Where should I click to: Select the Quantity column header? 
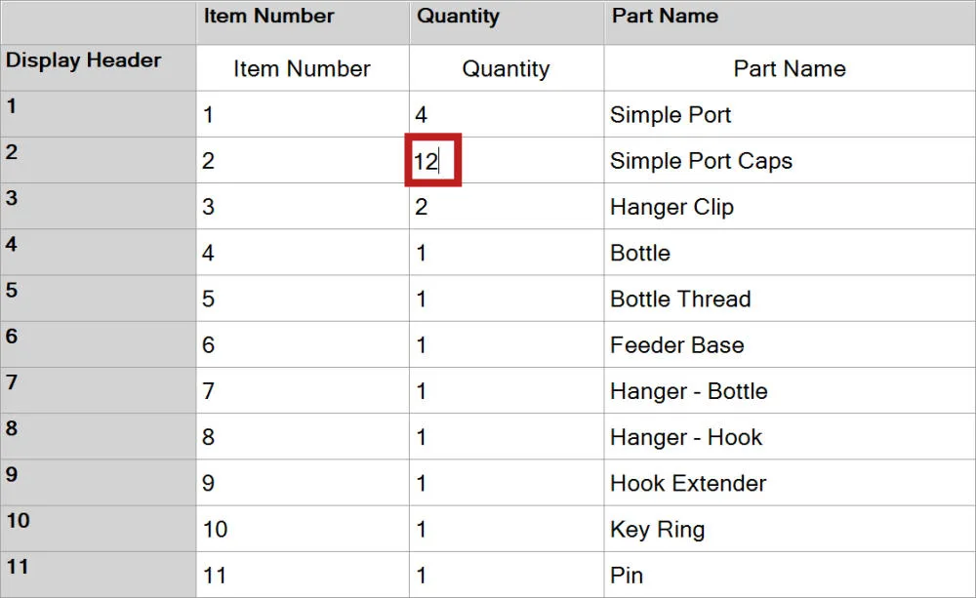pos(506,21)
